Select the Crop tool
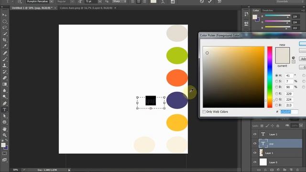 [4, 40]
